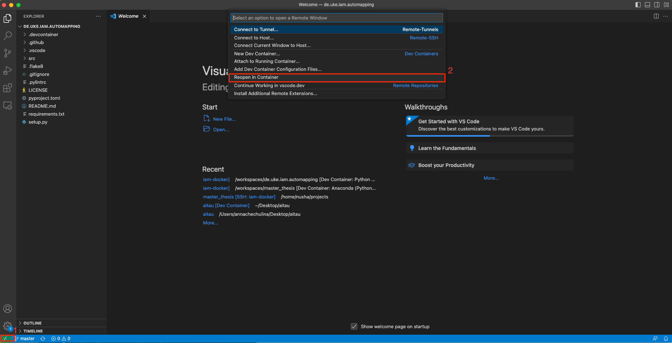The width and height of the screenshot is (672, 343).
Task: Open Boost your Productivity walkthrough
Action: [x=490, y=165]
